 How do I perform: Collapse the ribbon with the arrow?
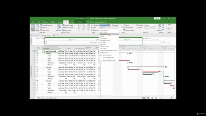[175, 33]
